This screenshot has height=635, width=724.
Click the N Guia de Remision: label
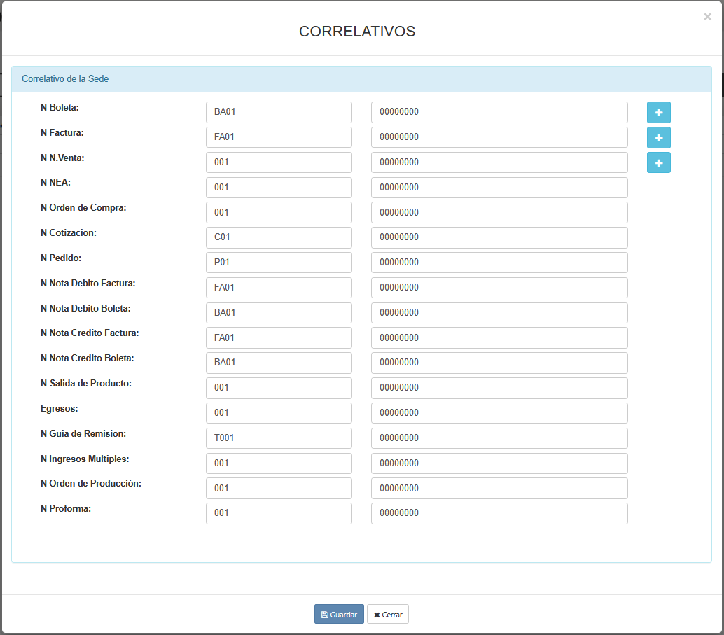(x=83, y=433)
